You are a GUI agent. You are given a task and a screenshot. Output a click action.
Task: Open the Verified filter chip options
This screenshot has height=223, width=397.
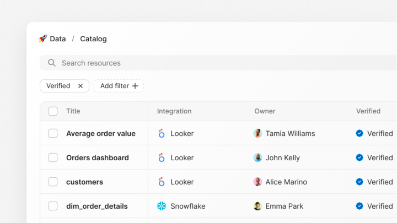58,86
